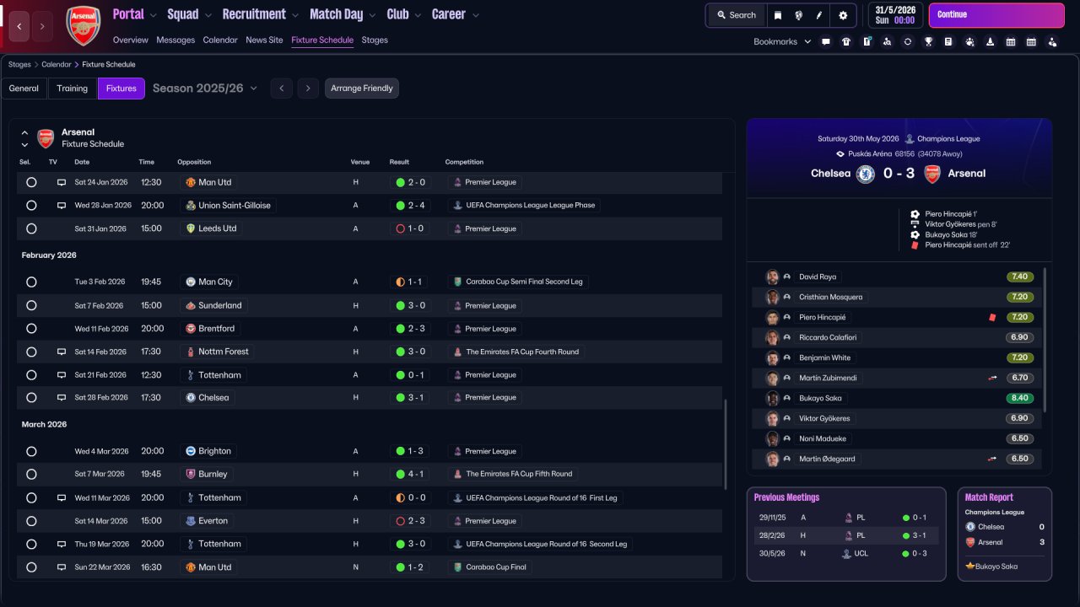Select the Brighton fixture radio button
Viewport: 1080px width, 607px height.
click(31, 451)
